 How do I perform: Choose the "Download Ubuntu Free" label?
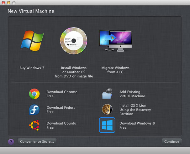click(61, 125)
